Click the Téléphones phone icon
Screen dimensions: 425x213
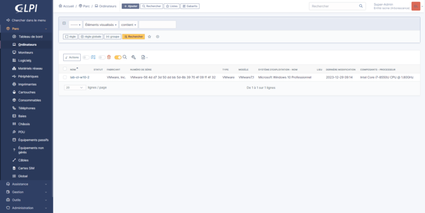point(14,108)
